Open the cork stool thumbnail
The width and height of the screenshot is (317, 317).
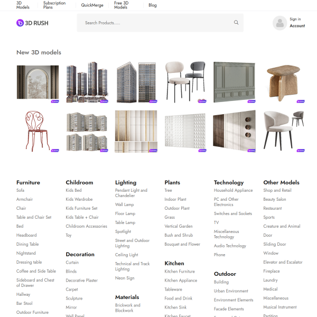pyautogui.click(x=284, y=82)
